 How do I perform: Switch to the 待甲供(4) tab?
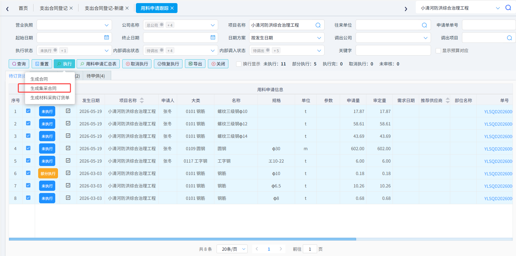coord(96,76)
